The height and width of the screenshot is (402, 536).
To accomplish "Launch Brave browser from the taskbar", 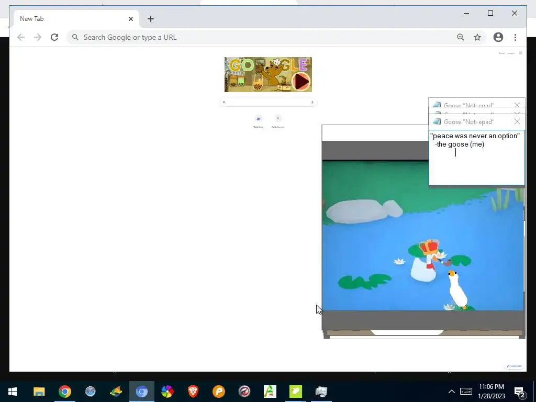I will 193,392.
